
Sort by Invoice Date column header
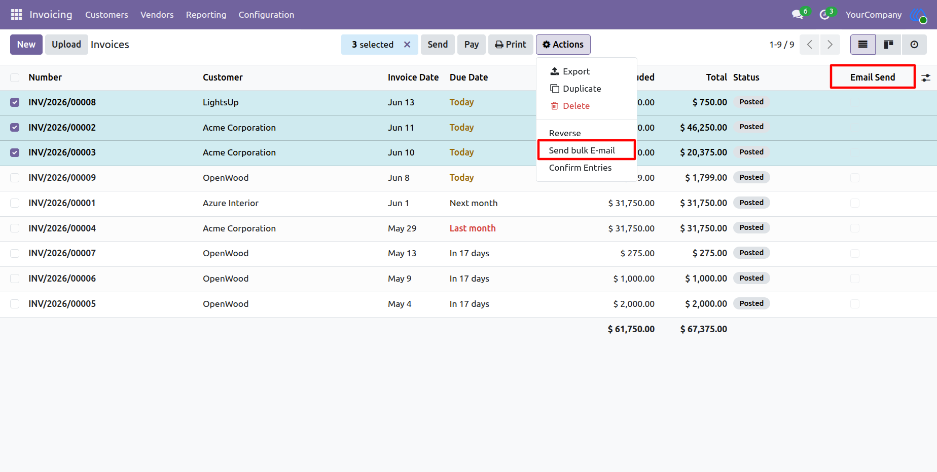coord(413,77)
